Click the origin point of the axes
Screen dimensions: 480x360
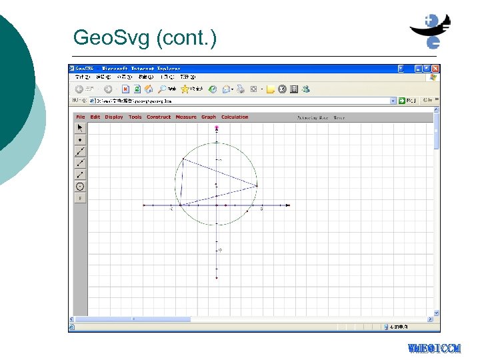click(x=217, y=205)
